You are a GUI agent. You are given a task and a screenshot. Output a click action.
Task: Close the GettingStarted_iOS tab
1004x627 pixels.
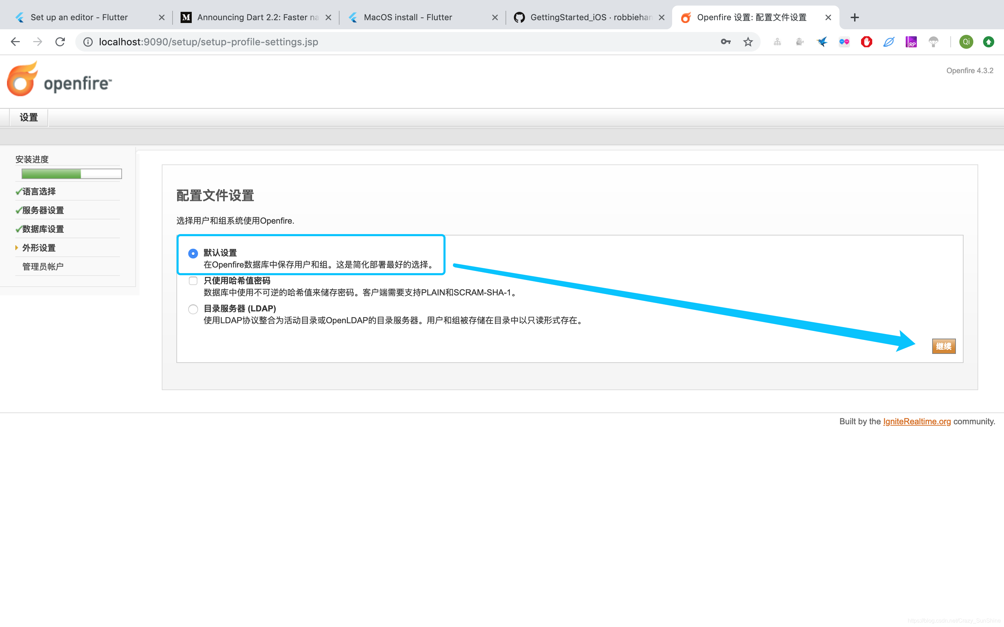coord(662,17)
